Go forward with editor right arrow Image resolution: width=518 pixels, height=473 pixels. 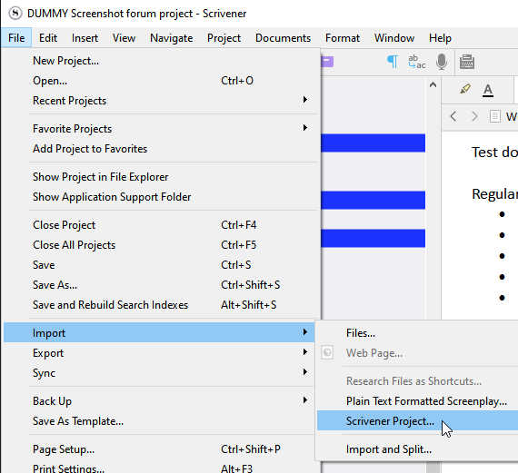474,116
